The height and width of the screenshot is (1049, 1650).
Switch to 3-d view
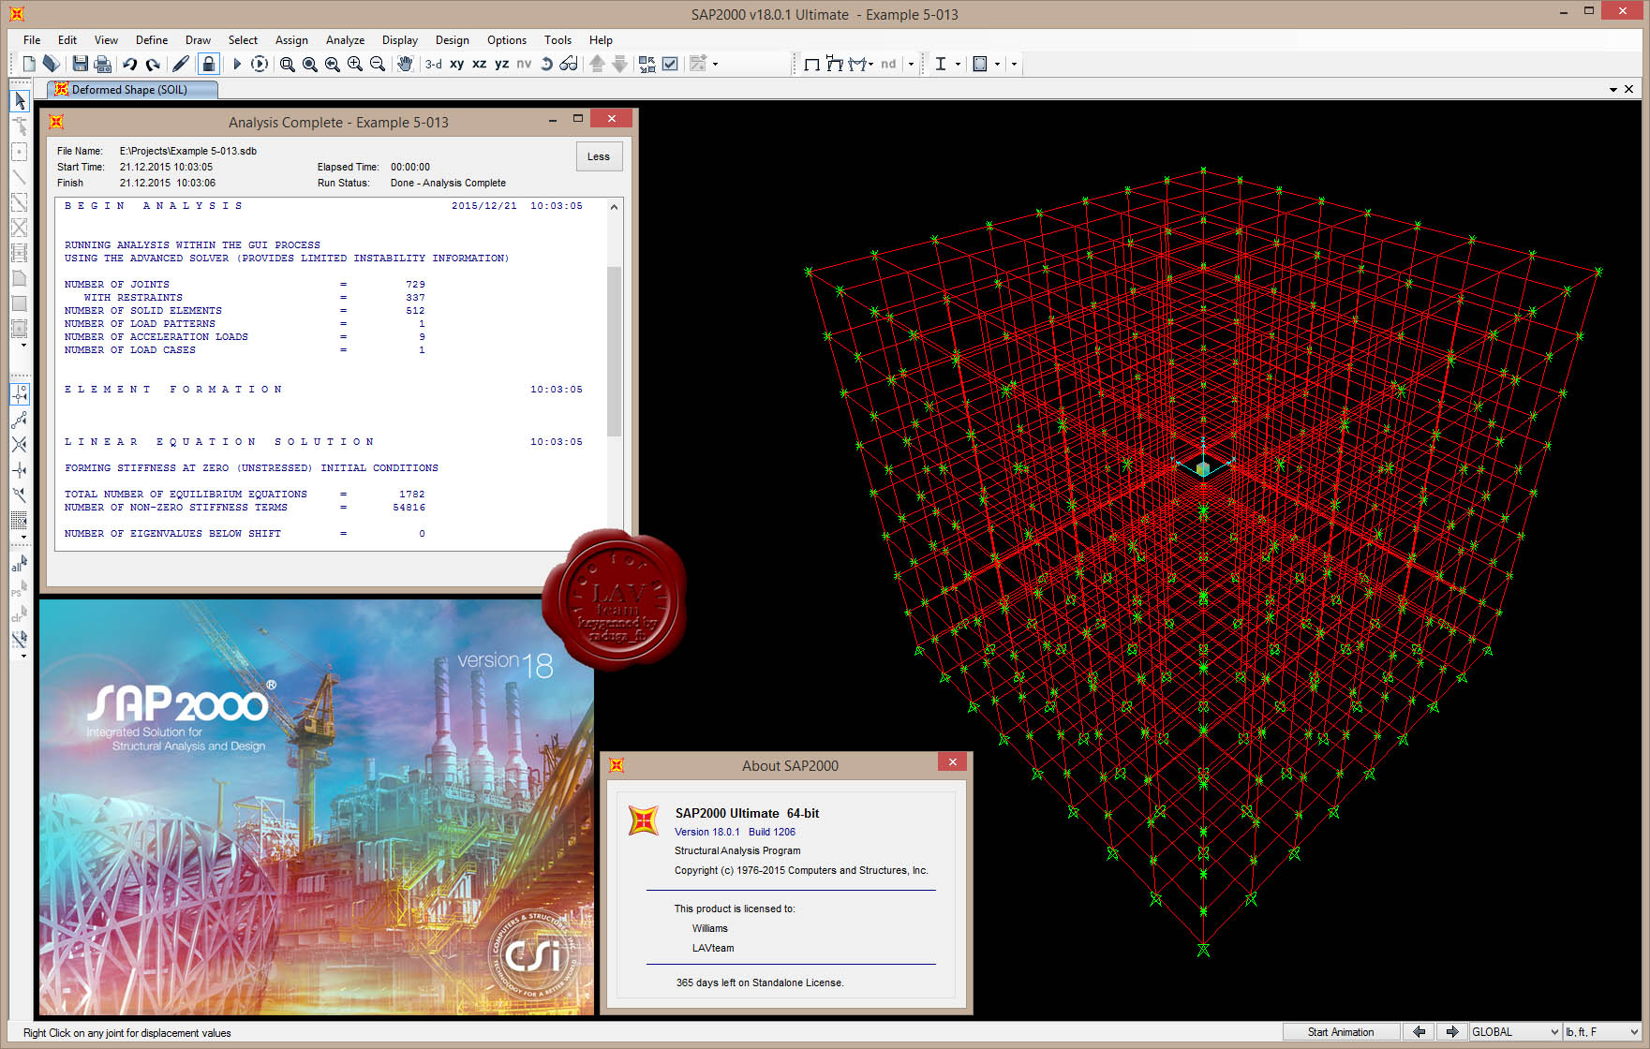click(434, 64)
